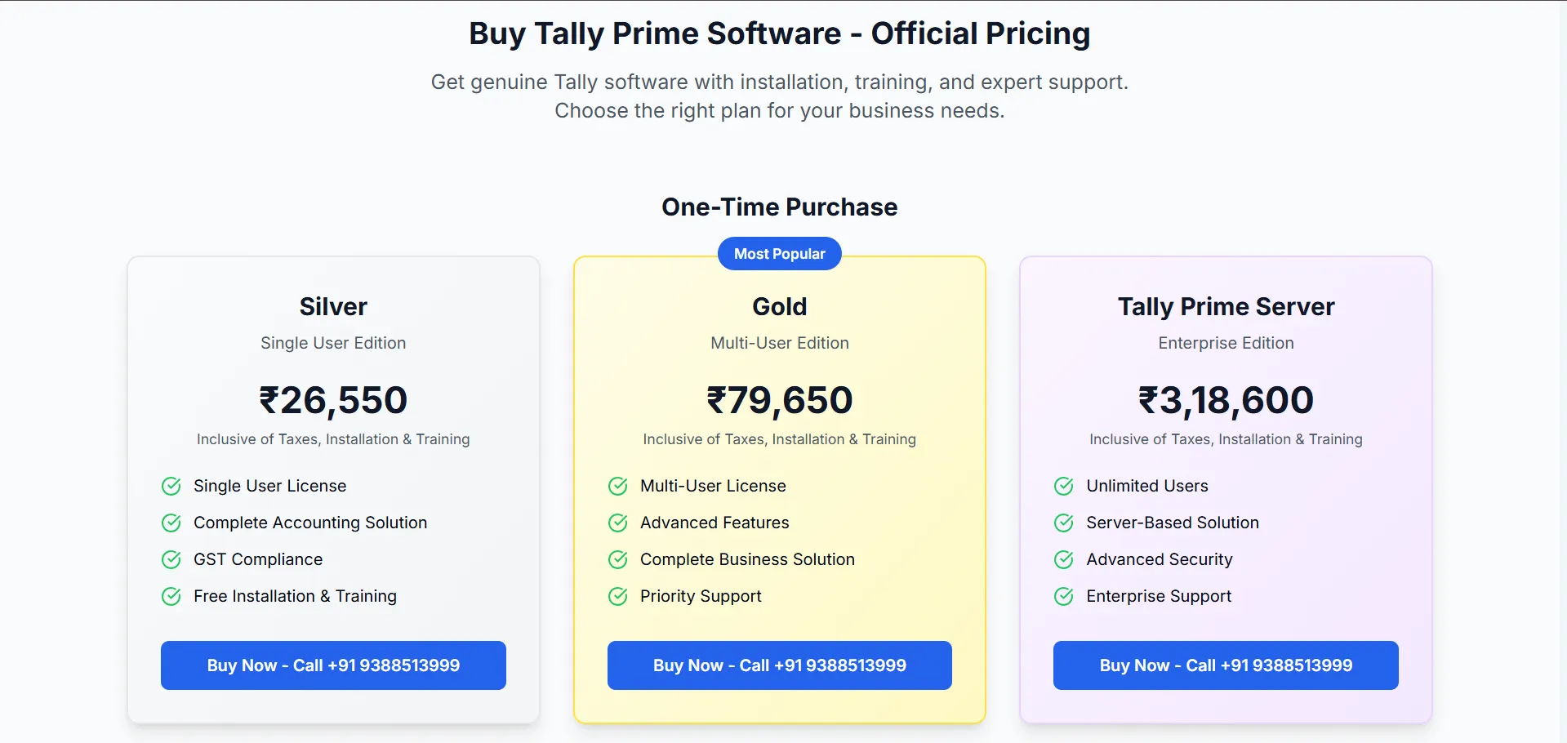The image size is (1567, 743).
Task: Click the checkmark beside Unlimited Users
Action: coord(1063,486)
